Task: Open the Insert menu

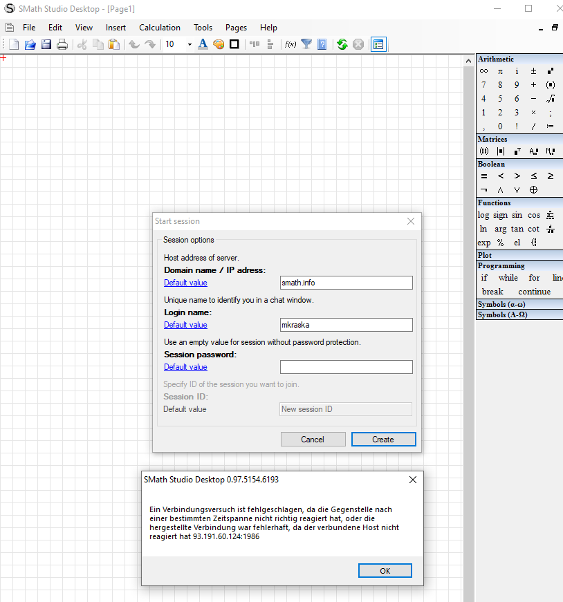Action: (x=116, y=28)
